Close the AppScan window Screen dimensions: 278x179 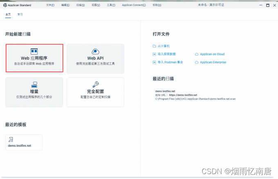(274, 5)
